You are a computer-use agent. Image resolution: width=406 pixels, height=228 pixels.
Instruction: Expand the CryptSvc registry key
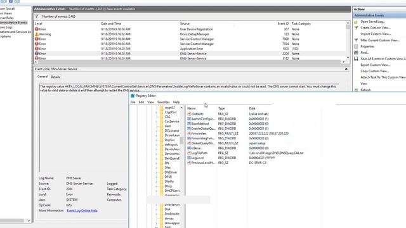[x=157, y=113]
